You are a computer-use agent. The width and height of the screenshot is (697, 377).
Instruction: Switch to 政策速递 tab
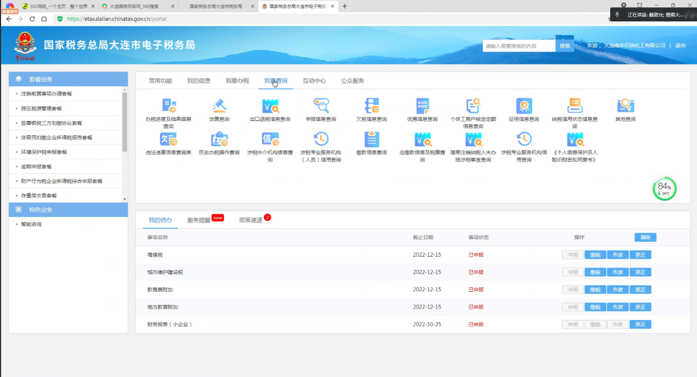(x=250, y=220)
